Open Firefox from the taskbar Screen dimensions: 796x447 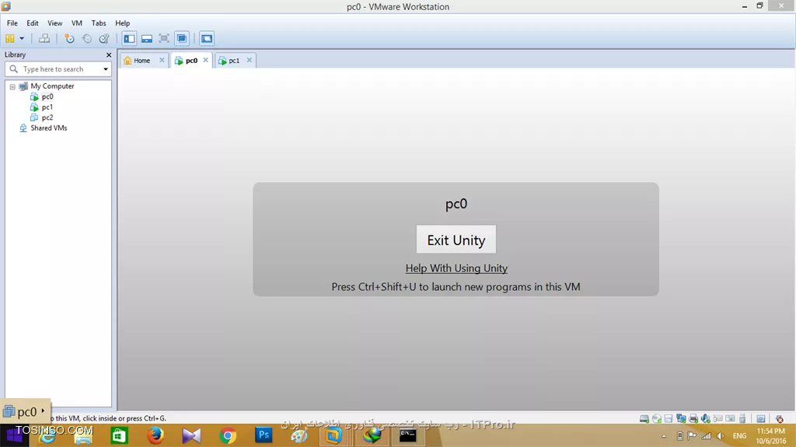pyautogui.click(x=155, y=436)
